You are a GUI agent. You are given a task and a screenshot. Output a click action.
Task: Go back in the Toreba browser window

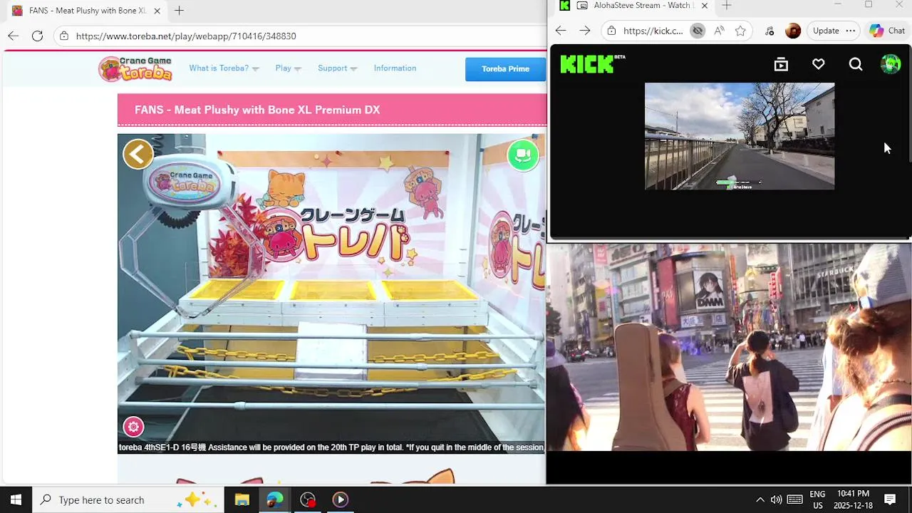(14, 36)
